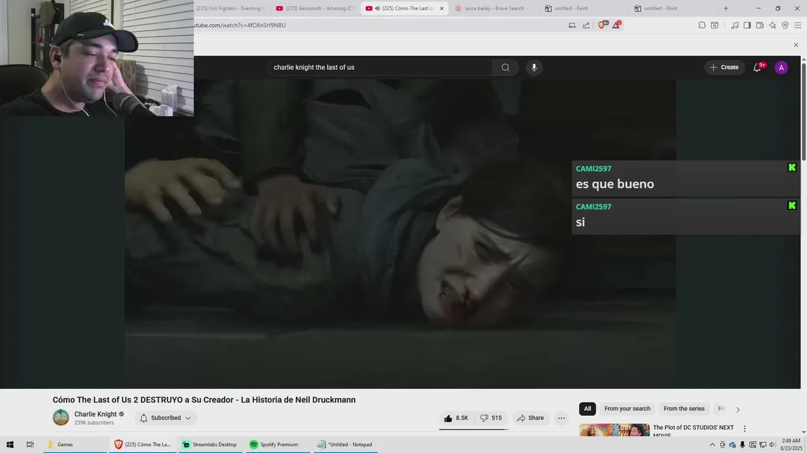The width and height of the screenshot is (807, 453).
Task: Click the tray microphone icon
Action: 742,445
